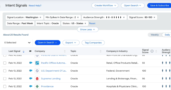
Task: Click Save & Subscribe button
Action: click(x=159, y=5)
